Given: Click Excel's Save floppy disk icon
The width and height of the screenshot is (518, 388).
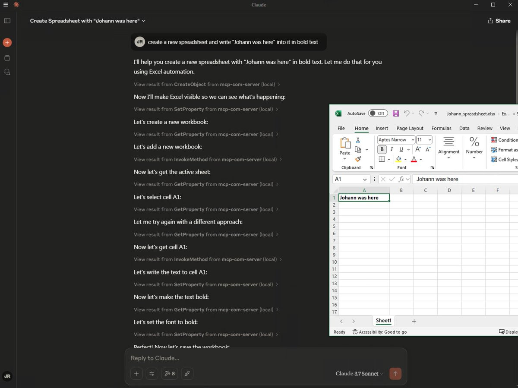Looking at the screenshot, I should point(396,114).
